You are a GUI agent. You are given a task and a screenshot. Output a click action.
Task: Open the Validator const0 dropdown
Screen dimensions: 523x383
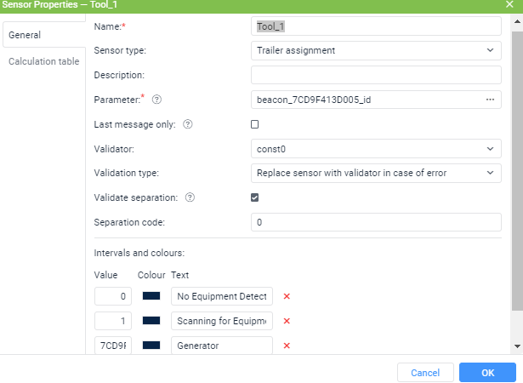point(376,149)
